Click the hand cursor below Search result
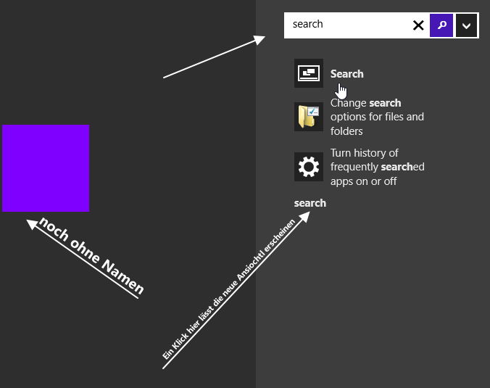 [341, 91]
